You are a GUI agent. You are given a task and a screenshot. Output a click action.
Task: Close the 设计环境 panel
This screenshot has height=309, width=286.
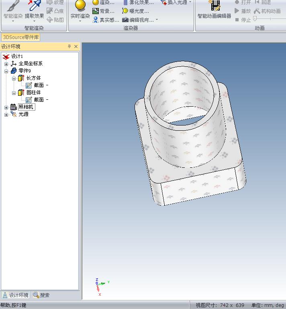coord(76,47)
